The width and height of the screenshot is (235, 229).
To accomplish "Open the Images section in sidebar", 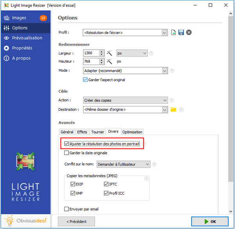I will click(25, 18).
